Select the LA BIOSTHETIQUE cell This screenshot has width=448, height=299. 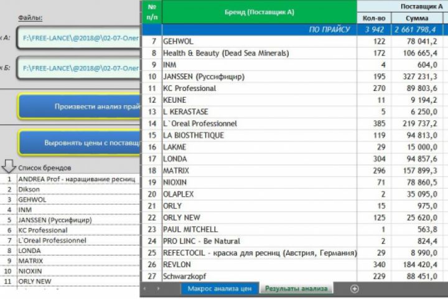[x=259, y=135]
